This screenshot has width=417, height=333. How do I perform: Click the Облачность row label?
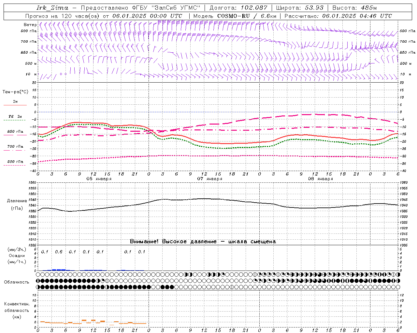coord(17,282)
